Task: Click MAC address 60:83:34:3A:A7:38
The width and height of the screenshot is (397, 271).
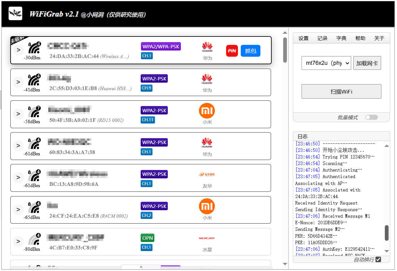Action: point(72,152)
